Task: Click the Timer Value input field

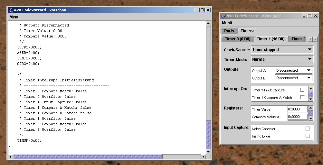Action: point(298,109)
